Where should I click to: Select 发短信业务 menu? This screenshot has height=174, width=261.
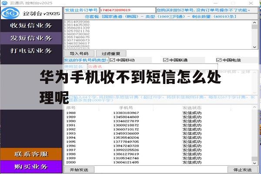click(31, 38)
